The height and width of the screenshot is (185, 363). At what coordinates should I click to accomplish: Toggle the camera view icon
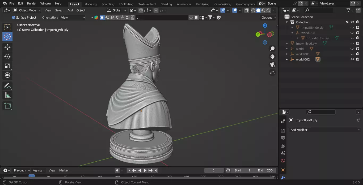(272, 64)
